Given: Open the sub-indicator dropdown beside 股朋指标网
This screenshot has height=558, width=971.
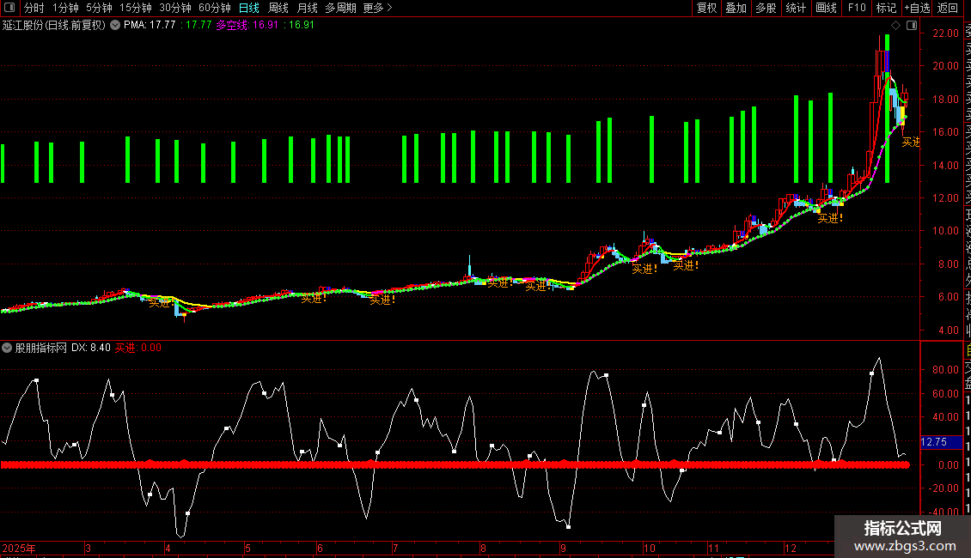Looking at the screenshot, I should (x=7, y=348).
